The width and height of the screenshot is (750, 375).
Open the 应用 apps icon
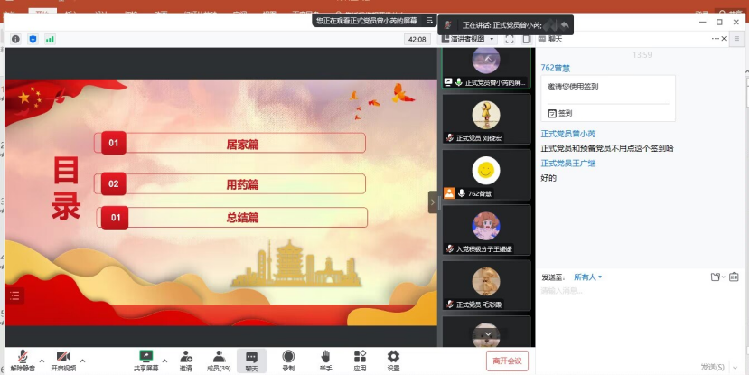click(360, 358)
